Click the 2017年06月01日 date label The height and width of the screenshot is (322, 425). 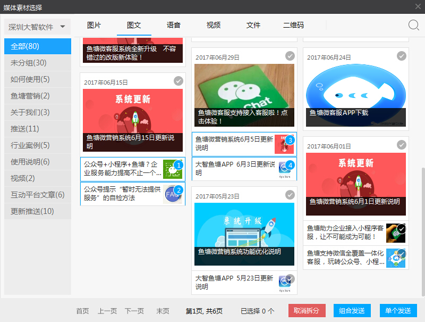[x=329, y=146]
